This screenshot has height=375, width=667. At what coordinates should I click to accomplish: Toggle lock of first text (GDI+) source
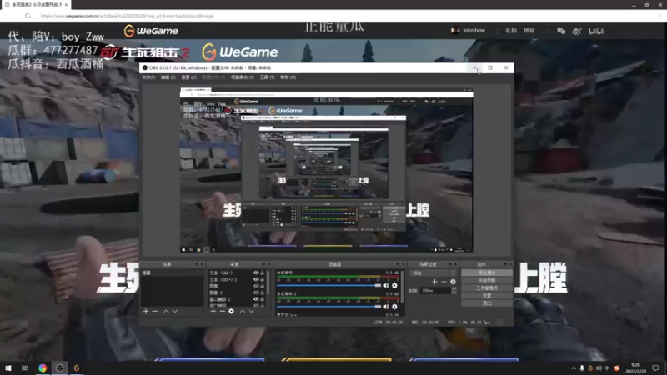point(263,272)
